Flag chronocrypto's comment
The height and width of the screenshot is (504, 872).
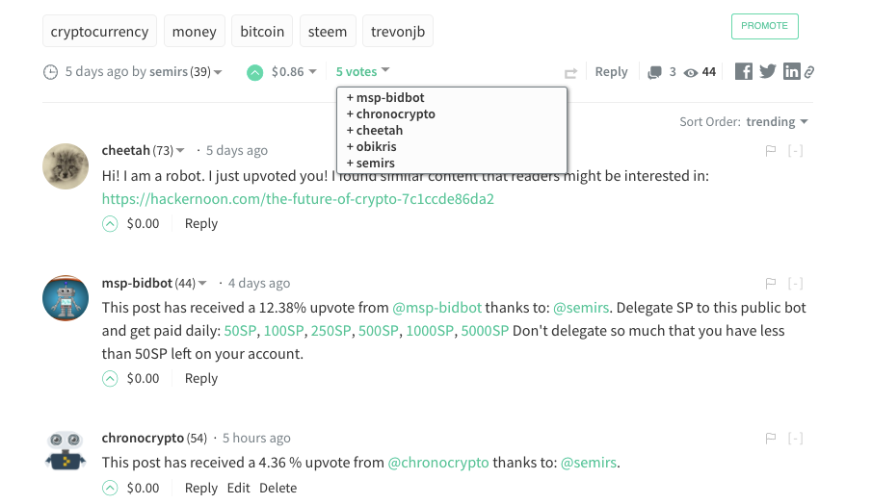pyautogui.click(x=771, y=438)
